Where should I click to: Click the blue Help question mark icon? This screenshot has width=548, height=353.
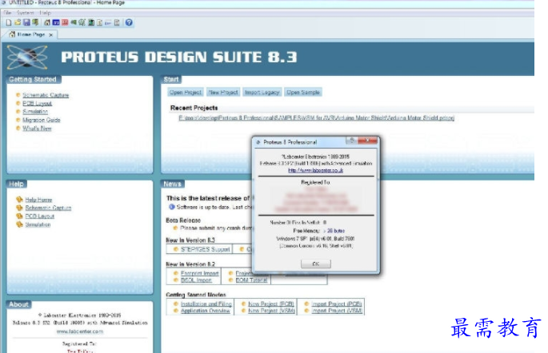click(129, 22)
